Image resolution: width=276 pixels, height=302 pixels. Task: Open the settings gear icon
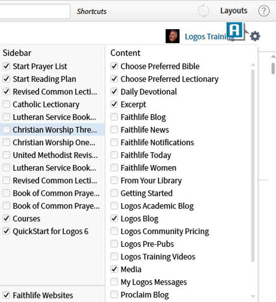[x=255, y=36]
